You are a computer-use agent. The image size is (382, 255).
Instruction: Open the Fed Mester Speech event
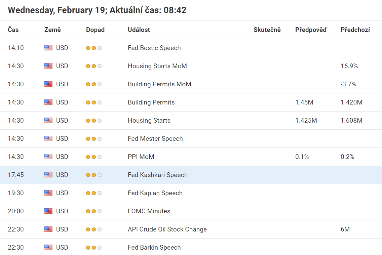point(155,138)
